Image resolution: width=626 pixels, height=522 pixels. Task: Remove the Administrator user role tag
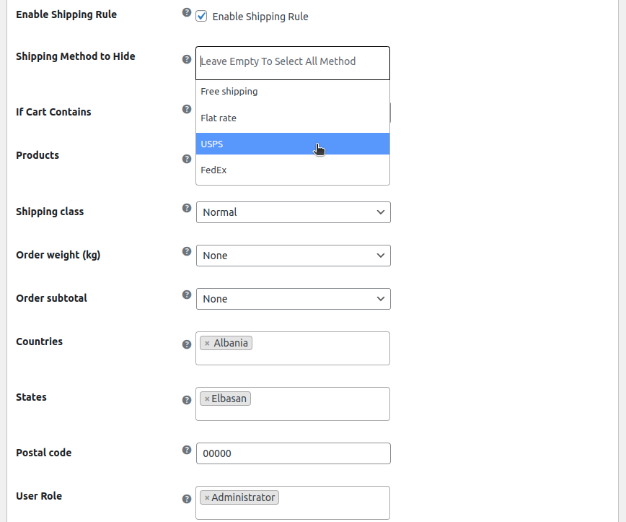click(207, 498)
